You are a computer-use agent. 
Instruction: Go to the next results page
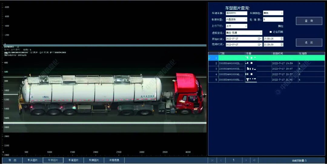tap(246, 160)
